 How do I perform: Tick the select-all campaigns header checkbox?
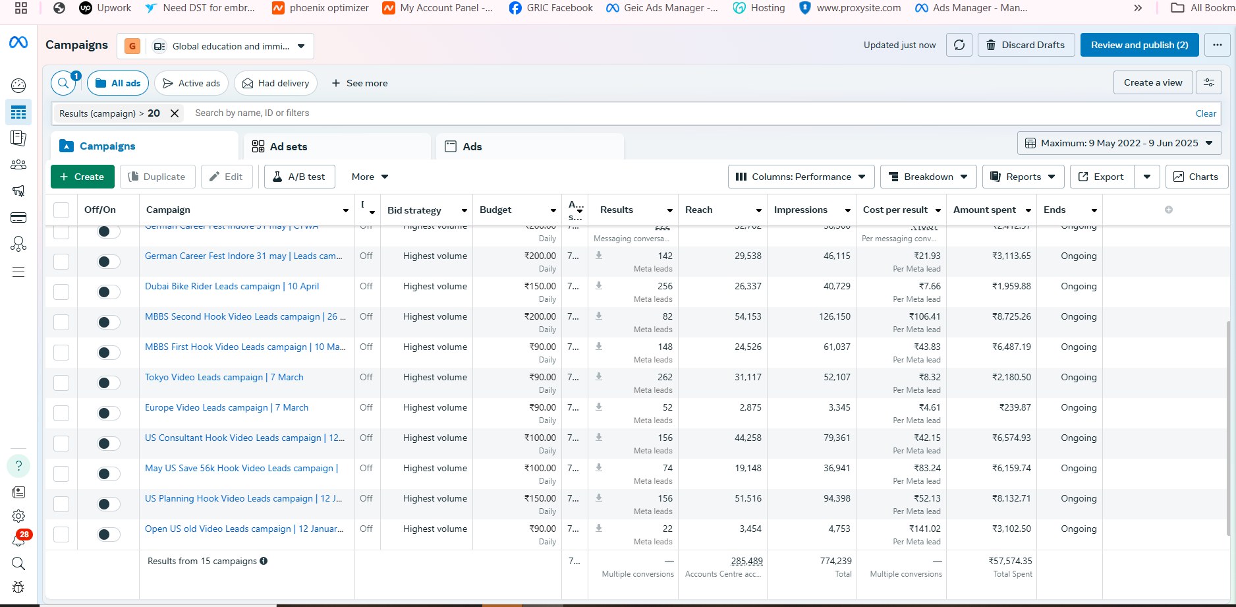coord(61,210)
